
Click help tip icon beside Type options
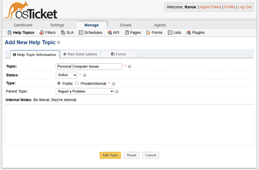coord(113,84)
